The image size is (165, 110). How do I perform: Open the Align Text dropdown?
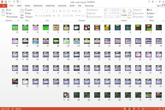point(91,14)
